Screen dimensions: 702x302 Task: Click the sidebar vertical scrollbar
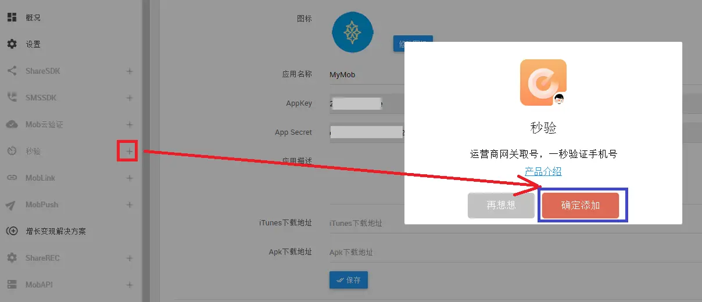point(146,151)
